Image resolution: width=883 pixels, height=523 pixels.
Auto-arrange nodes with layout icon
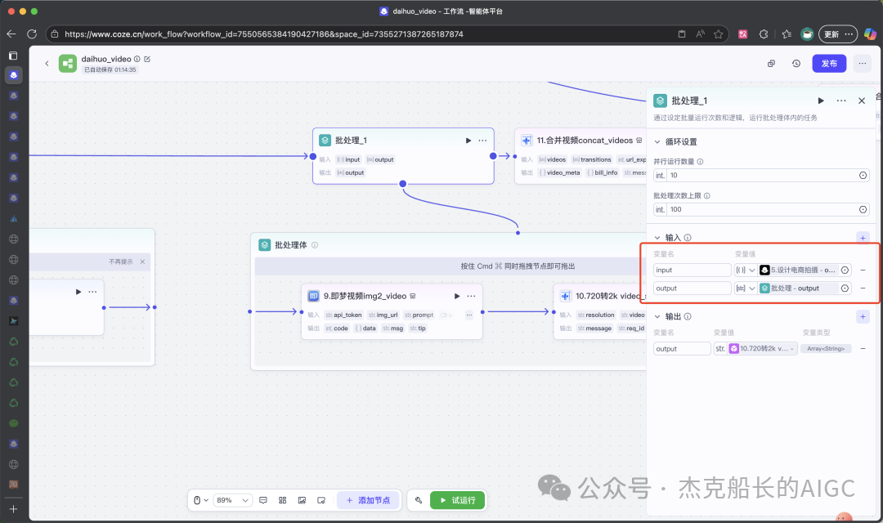click(283, 500)
